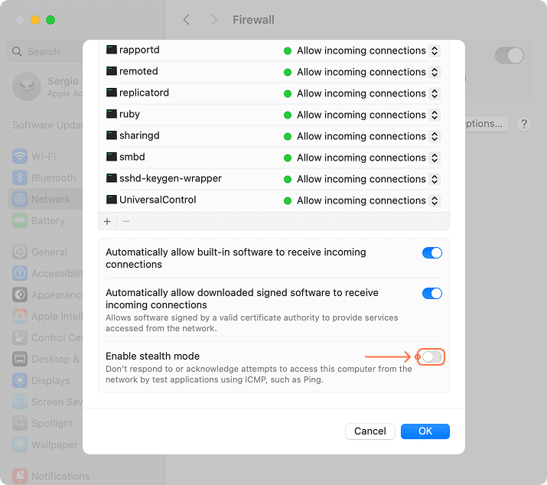Open rapportd incoming connections dropdown
This screenshot has width=547, height=485.
(x=435, y=50)
